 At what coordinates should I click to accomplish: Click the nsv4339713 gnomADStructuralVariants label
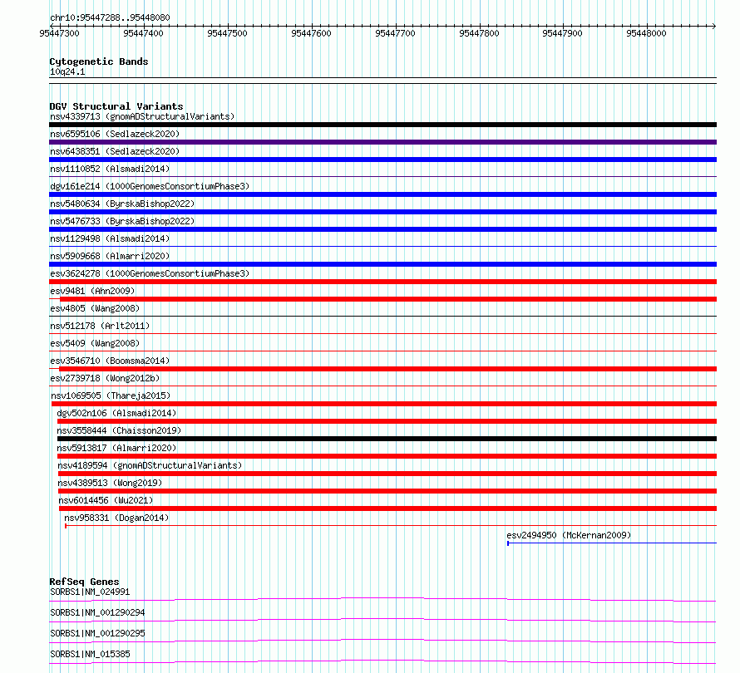pyautogui.click(x=142, y=116)
